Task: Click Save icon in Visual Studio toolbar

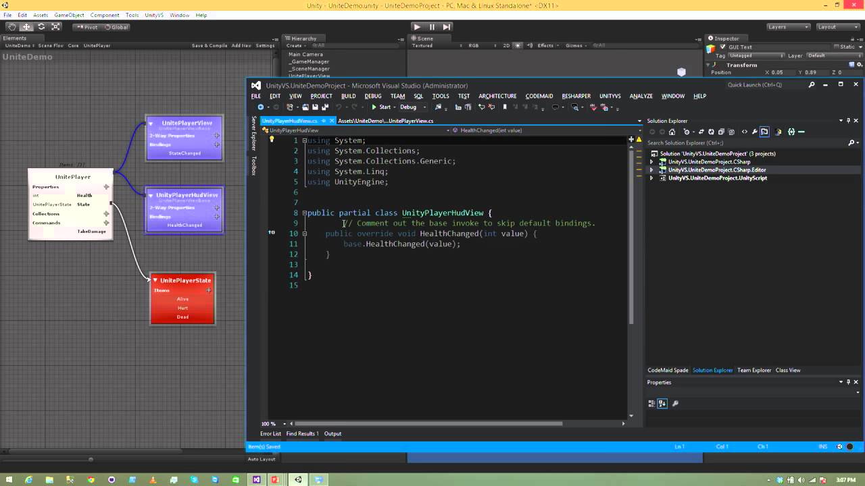Action: click(x=315, y=107)
